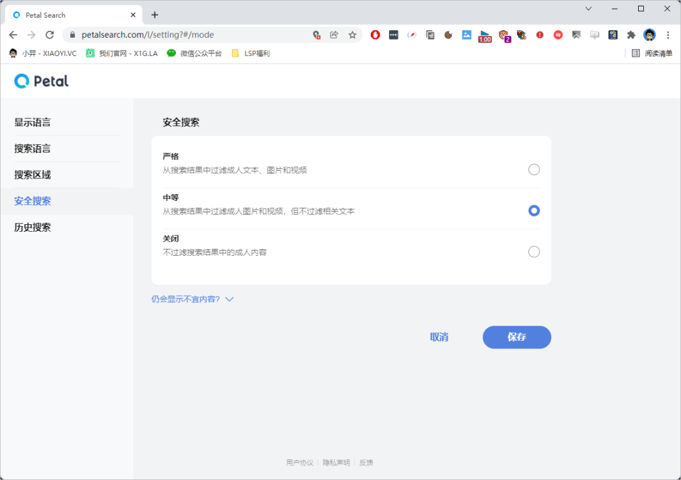Screen dimensions: 681x480
Task: Click the 保存 button
Action: coord(517,337)
